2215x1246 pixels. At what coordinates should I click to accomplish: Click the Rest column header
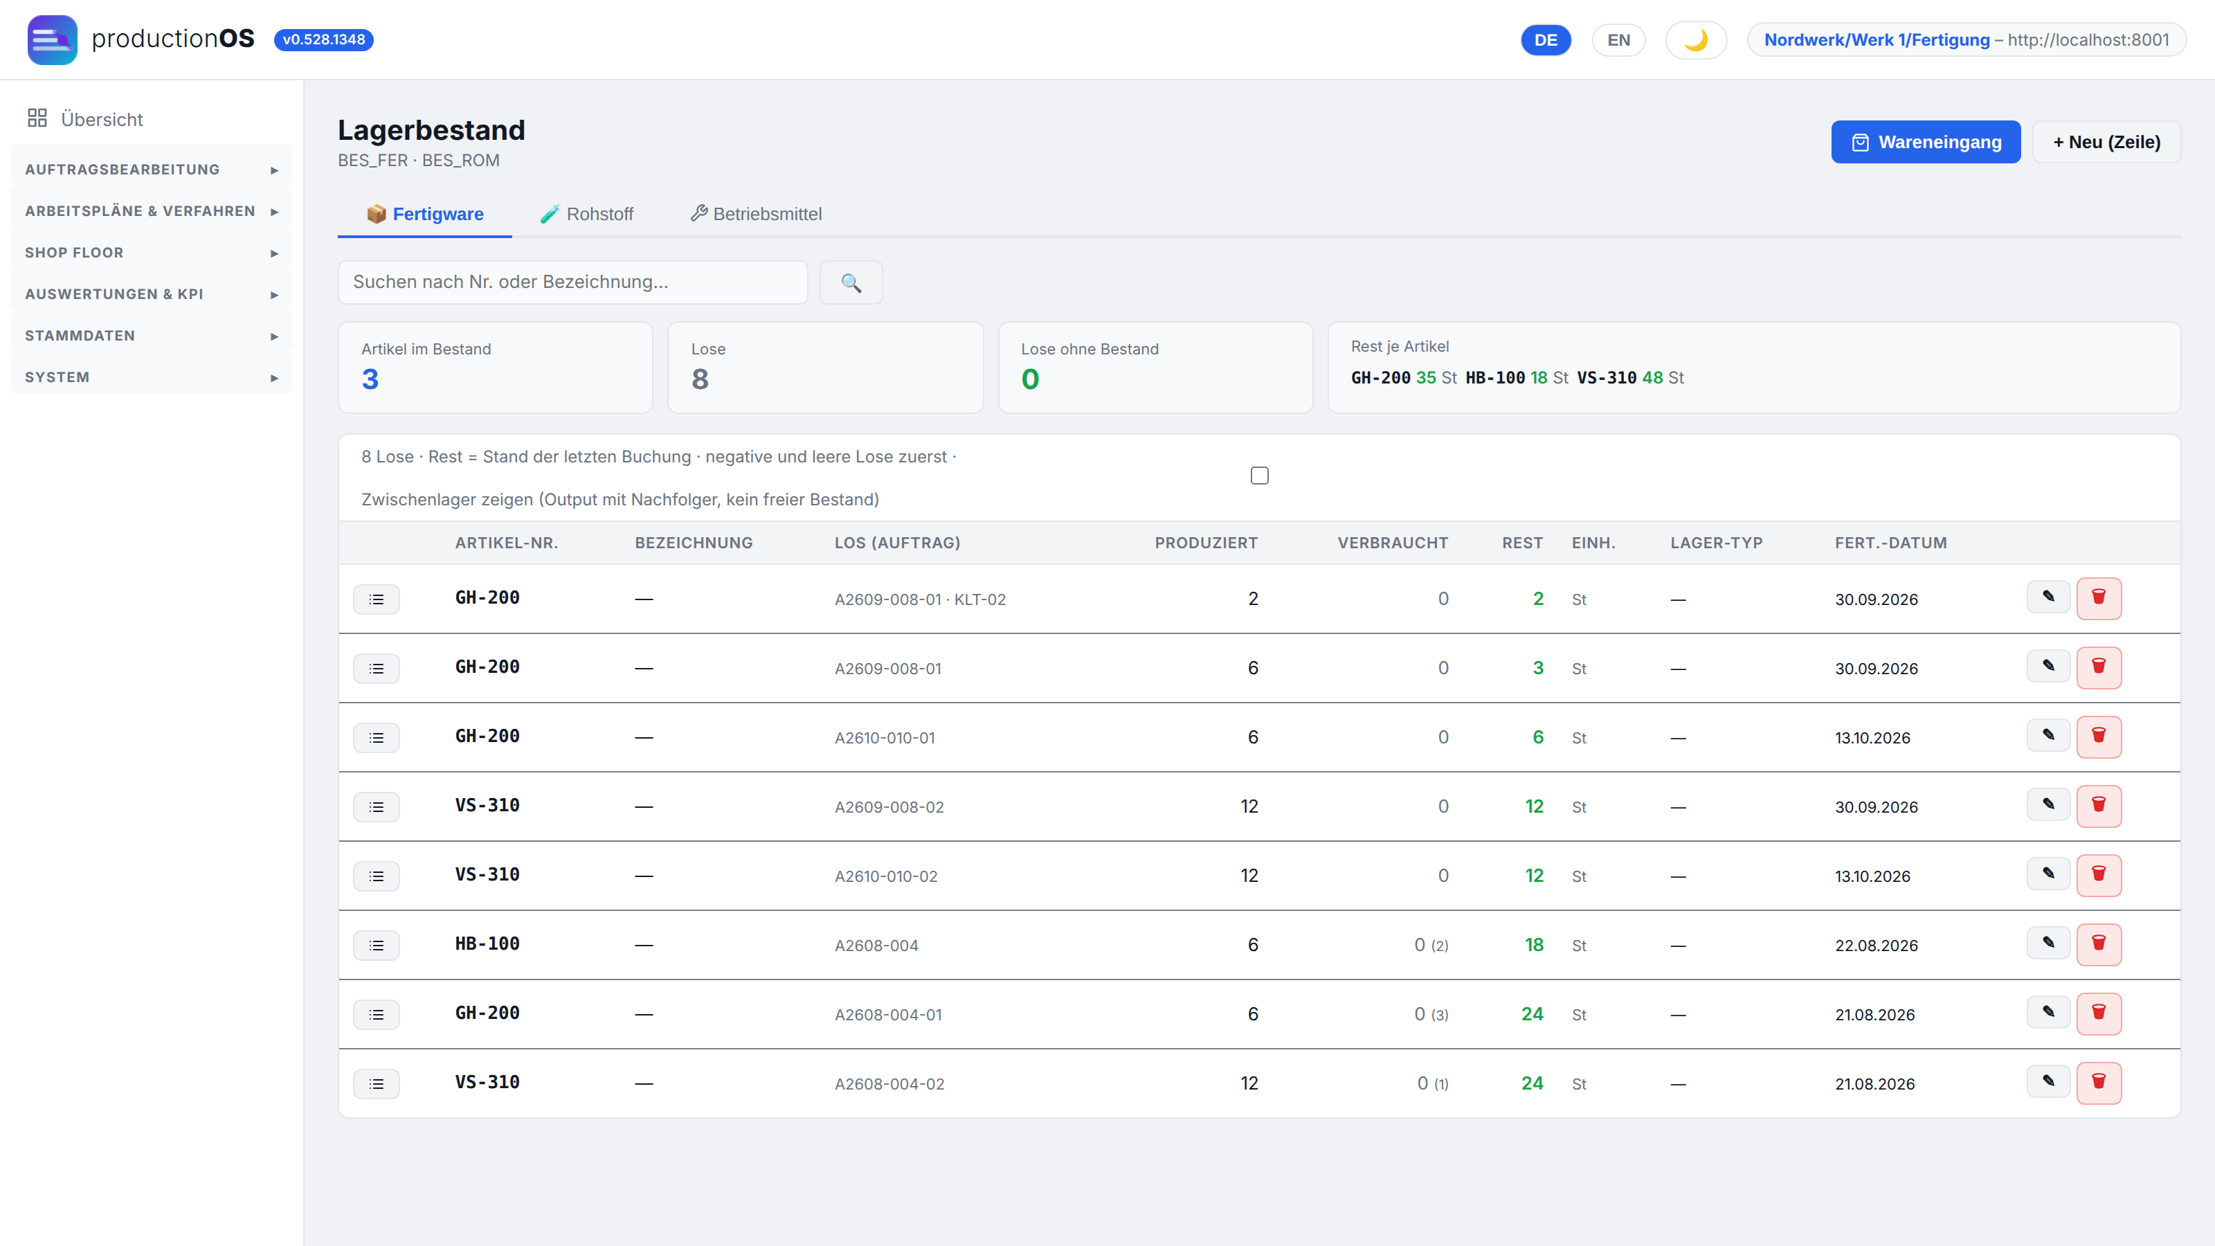coord(1522,543)
